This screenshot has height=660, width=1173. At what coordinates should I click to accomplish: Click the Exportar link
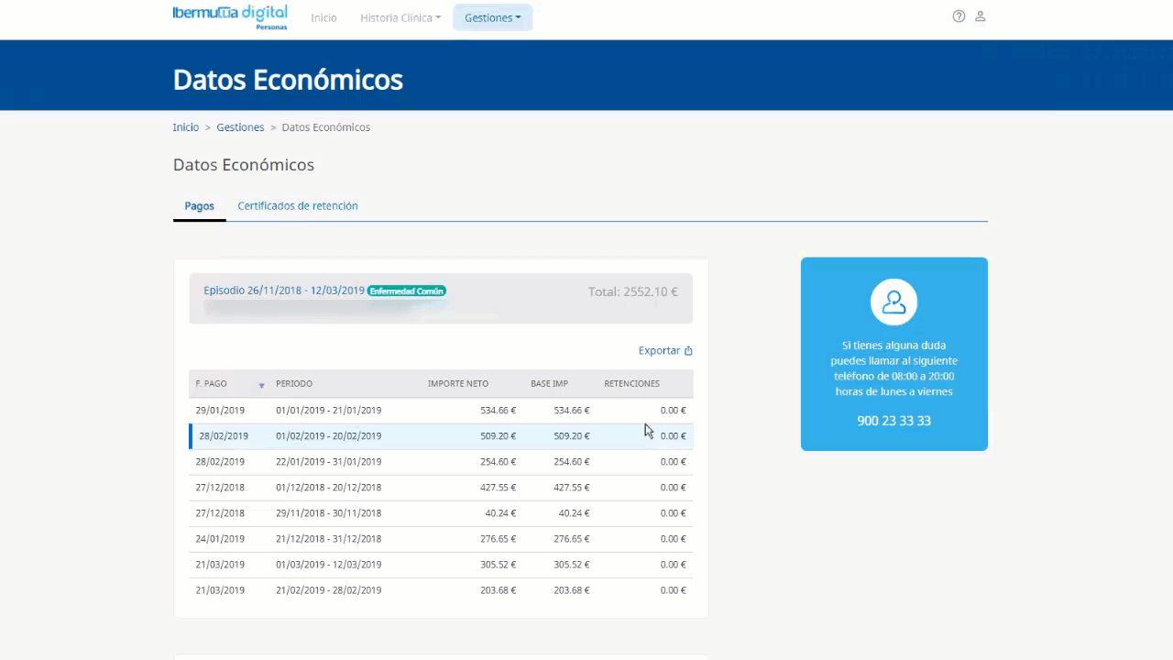coord(660,351)
